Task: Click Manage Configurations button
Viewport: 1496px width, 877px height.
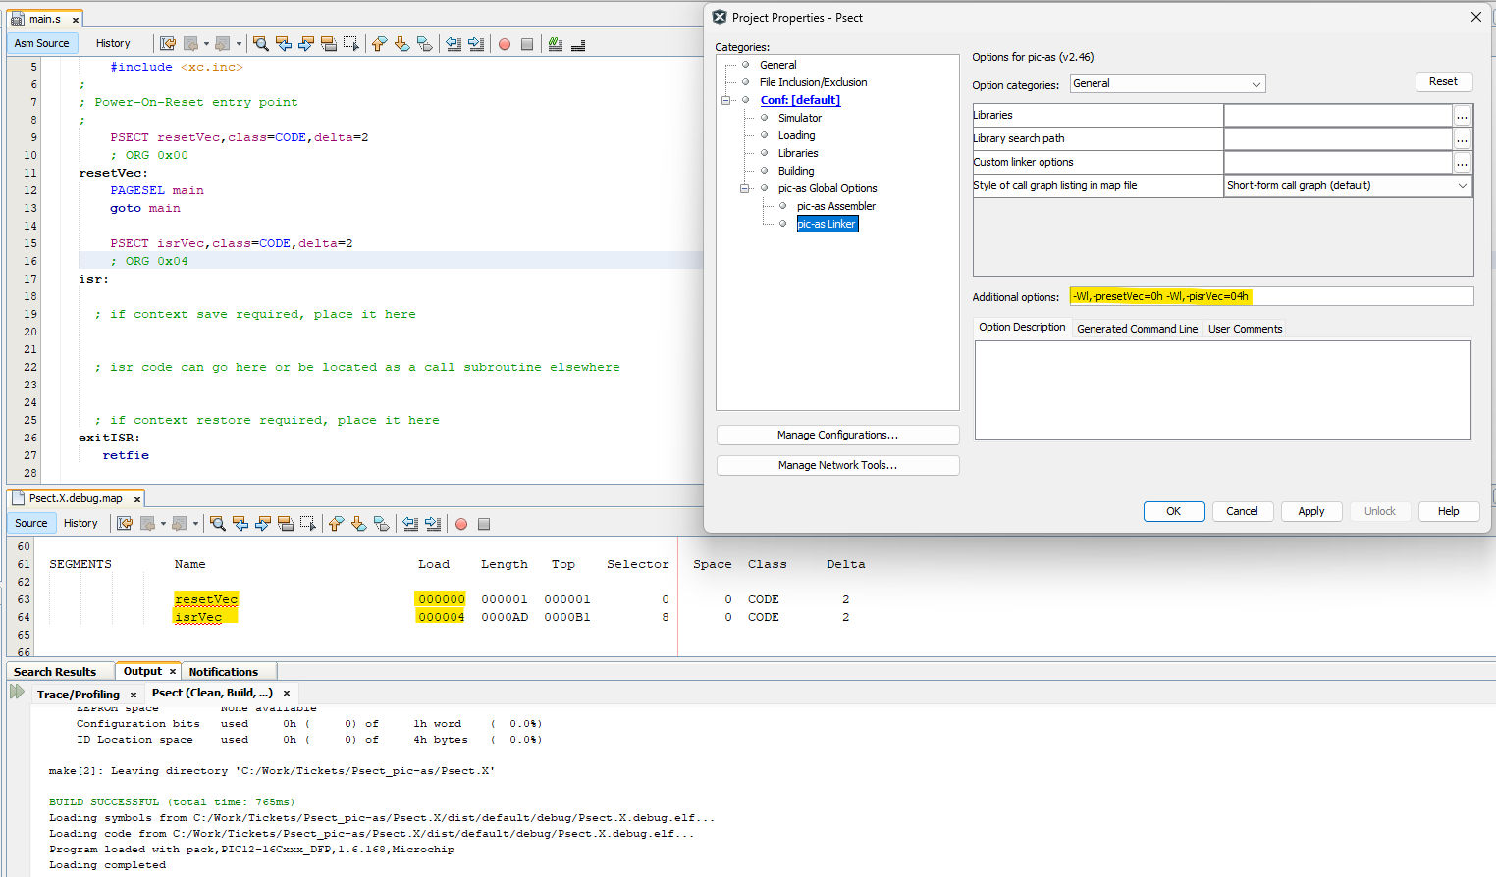Action: coord(837,435)
